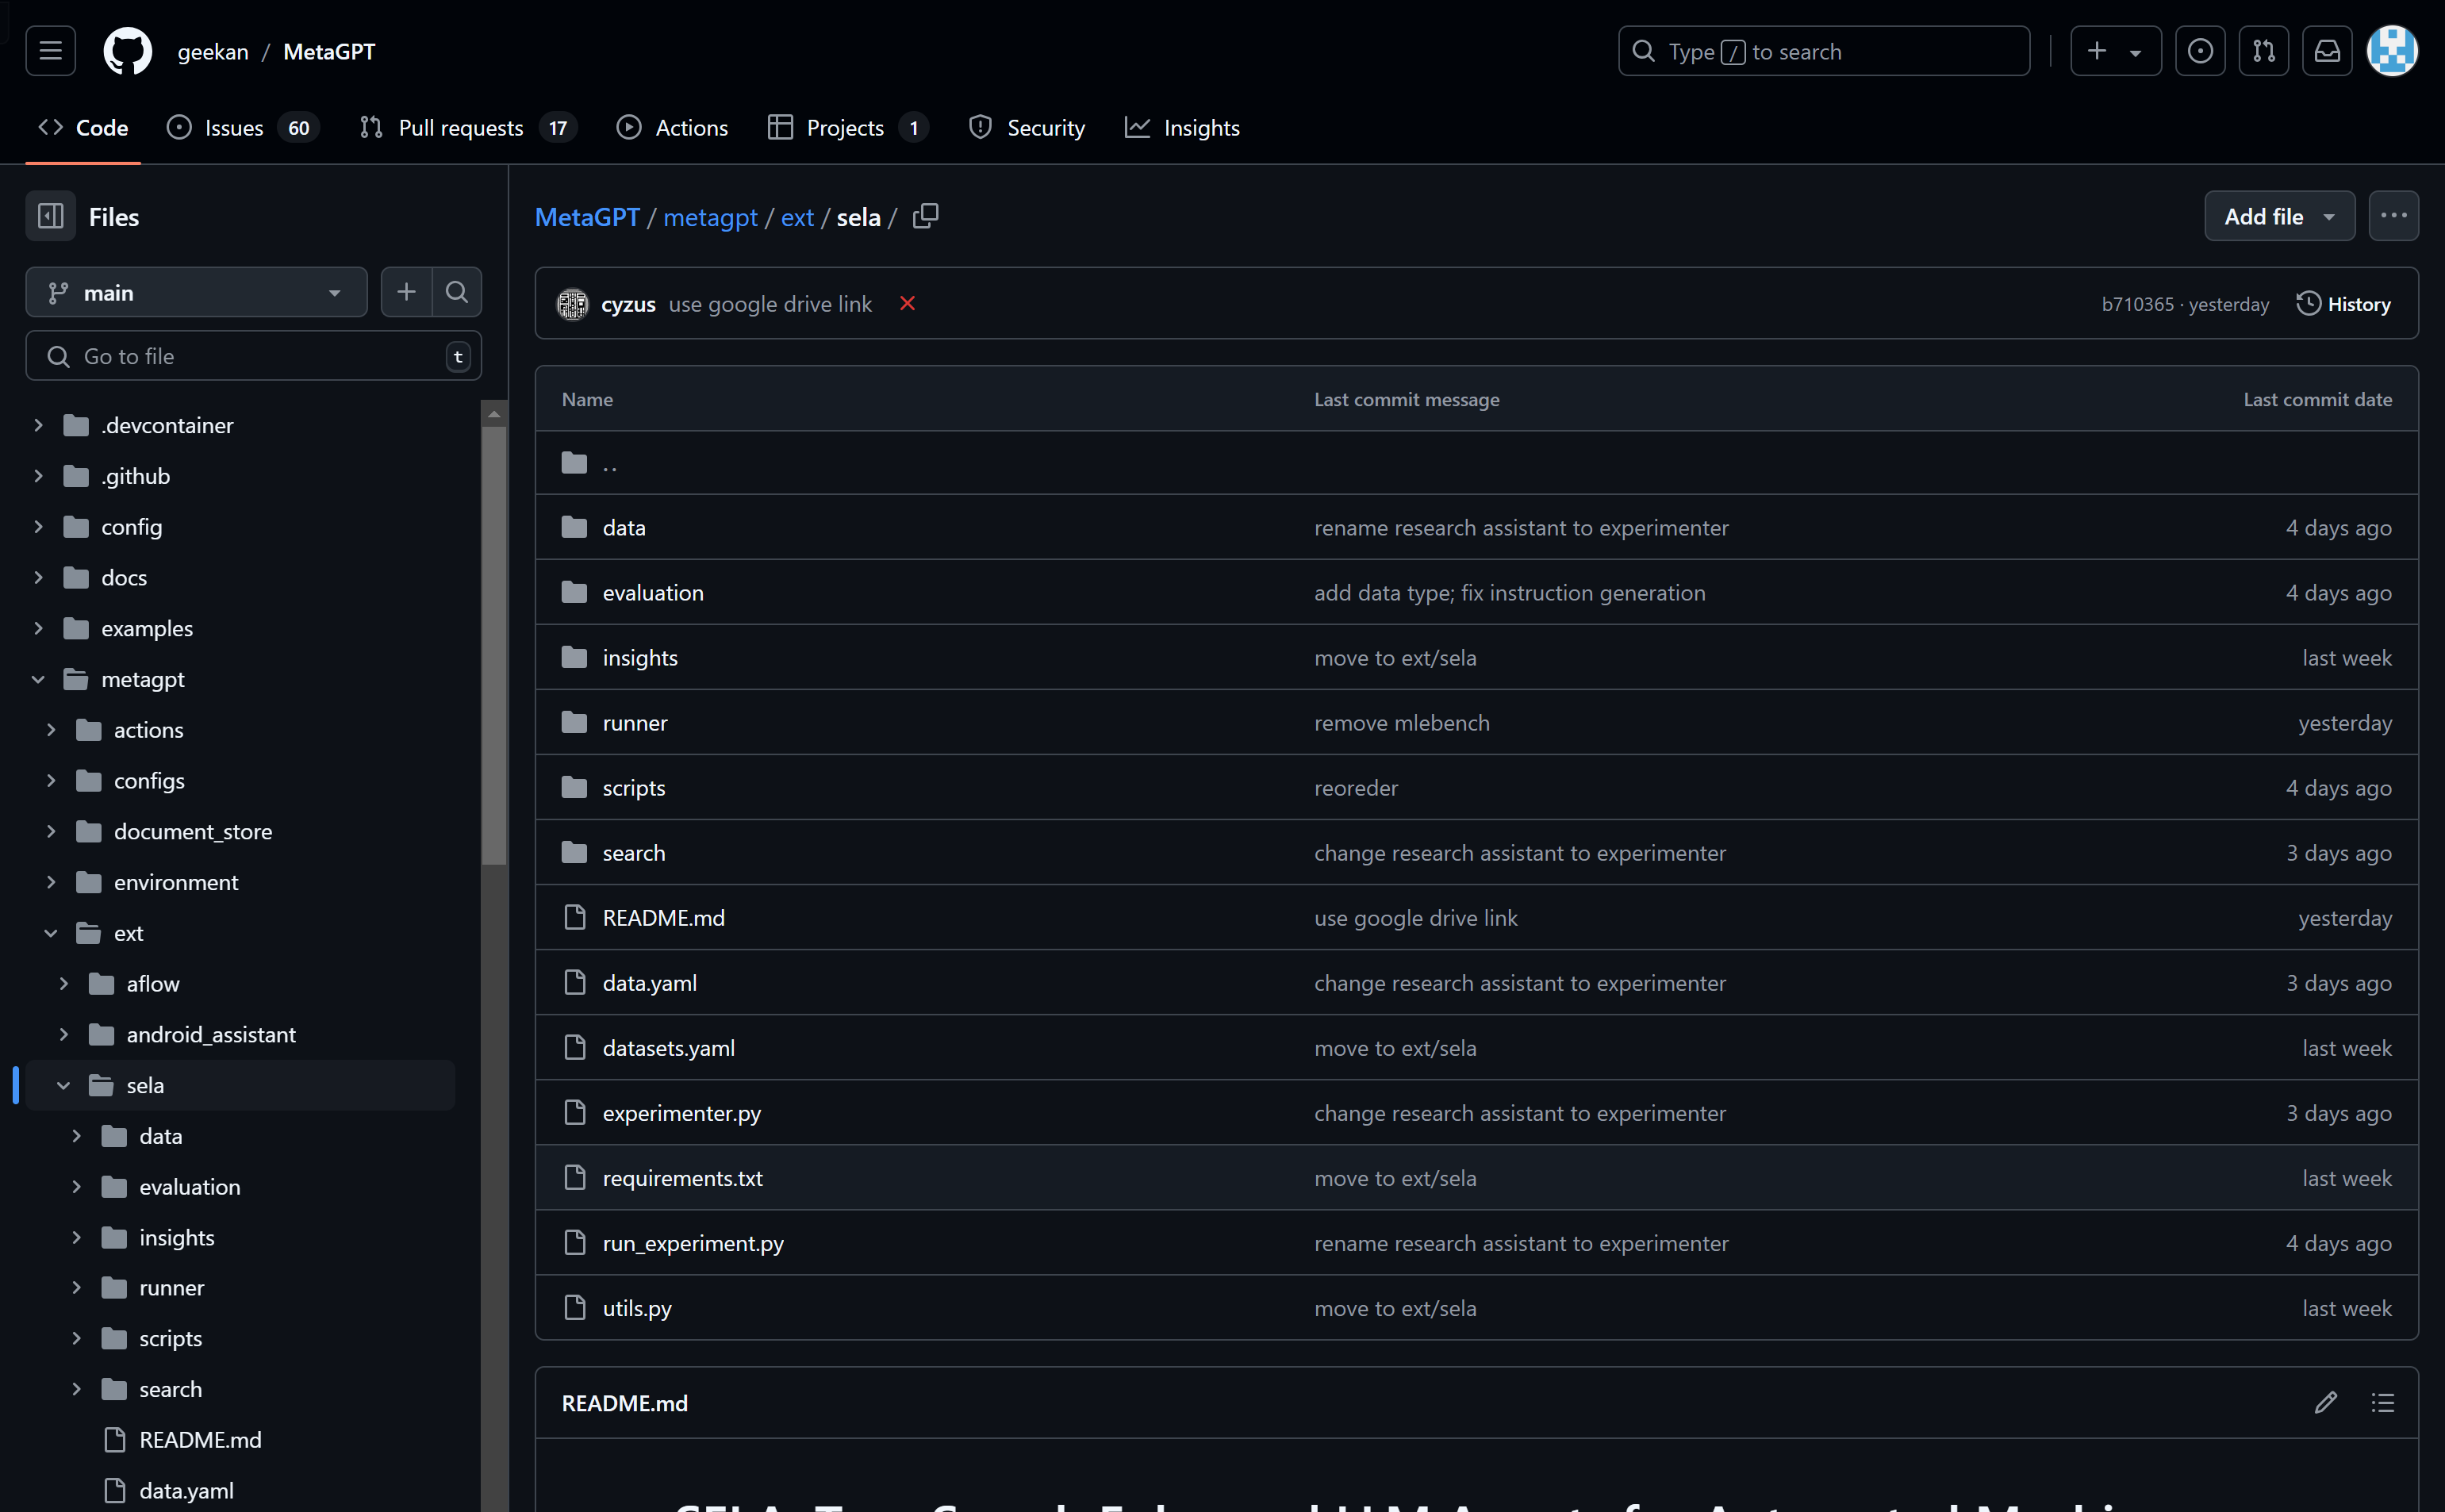Open the user profile avatar menu
2445x1512 pixels.
[2392, 51]
